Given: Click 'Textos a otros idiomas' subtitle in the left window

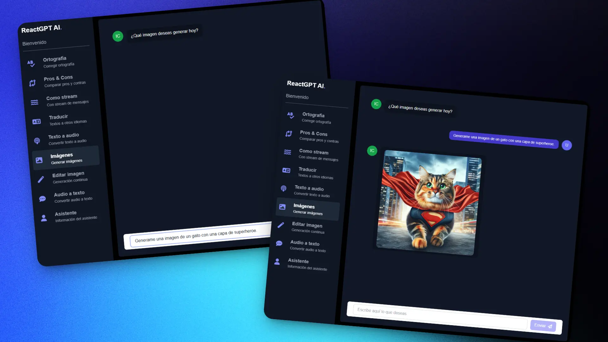Looking at the screenshot, I should [x=68, y=123].
